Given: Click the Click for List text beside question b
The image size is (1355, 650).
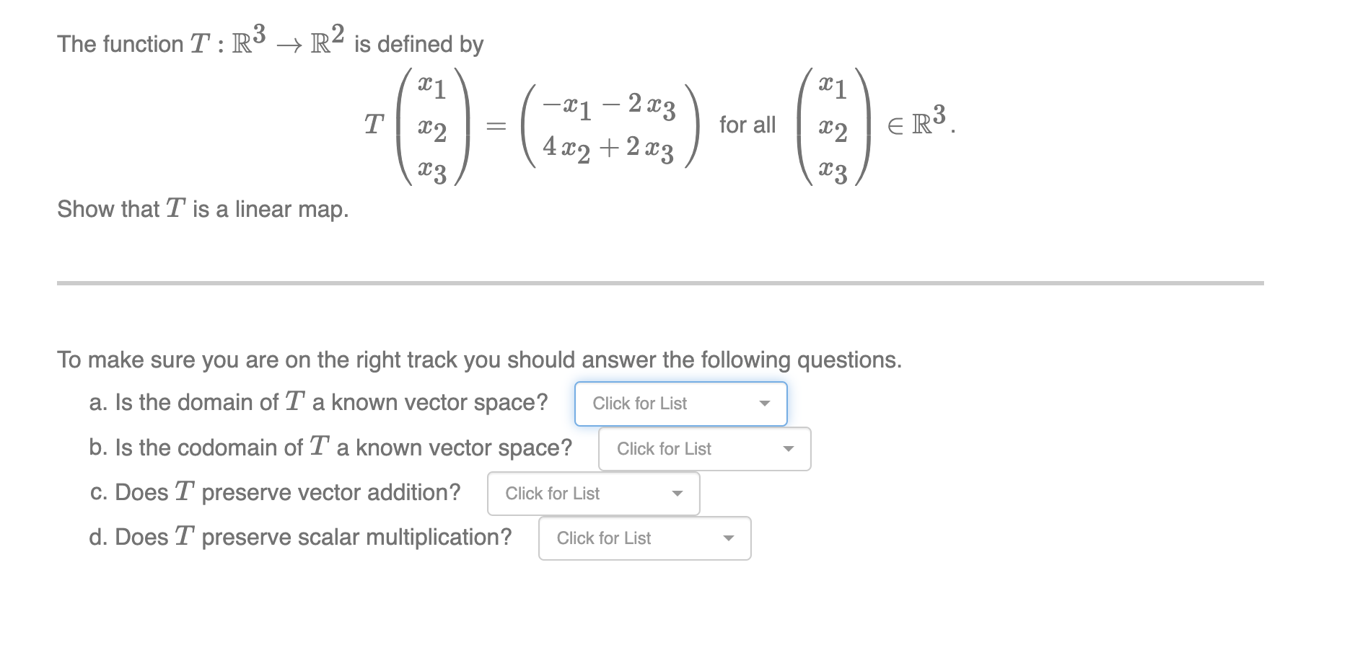Looking at the screenshot, I should [x=664, y=449].
